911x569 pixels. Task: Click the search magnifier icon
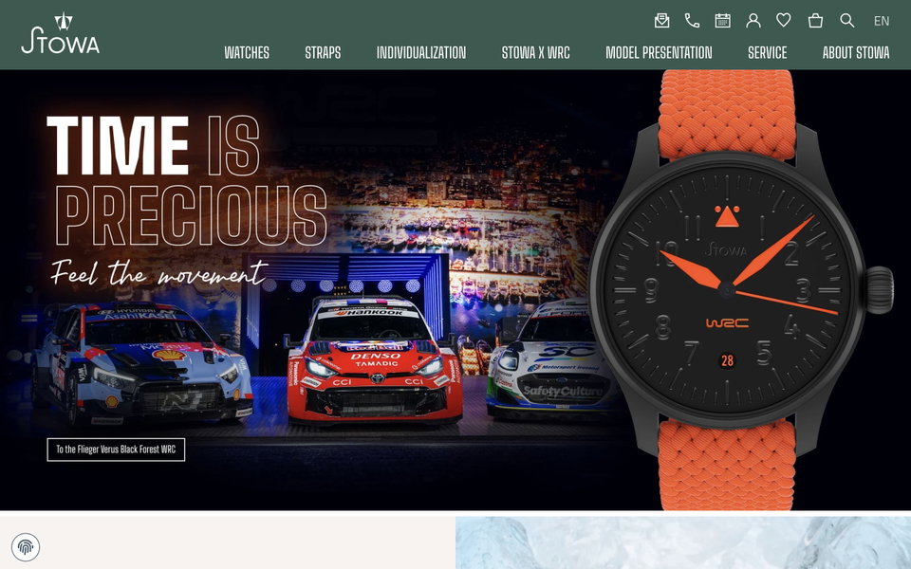coord(847,21)
